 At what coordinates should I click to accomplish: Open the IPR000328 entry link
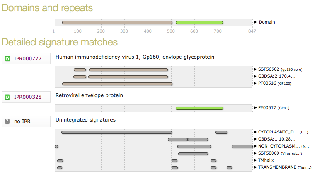pos(28,97)
